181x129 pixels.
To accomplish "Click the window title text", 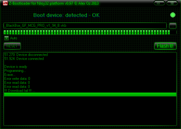I will coord(54,3).
